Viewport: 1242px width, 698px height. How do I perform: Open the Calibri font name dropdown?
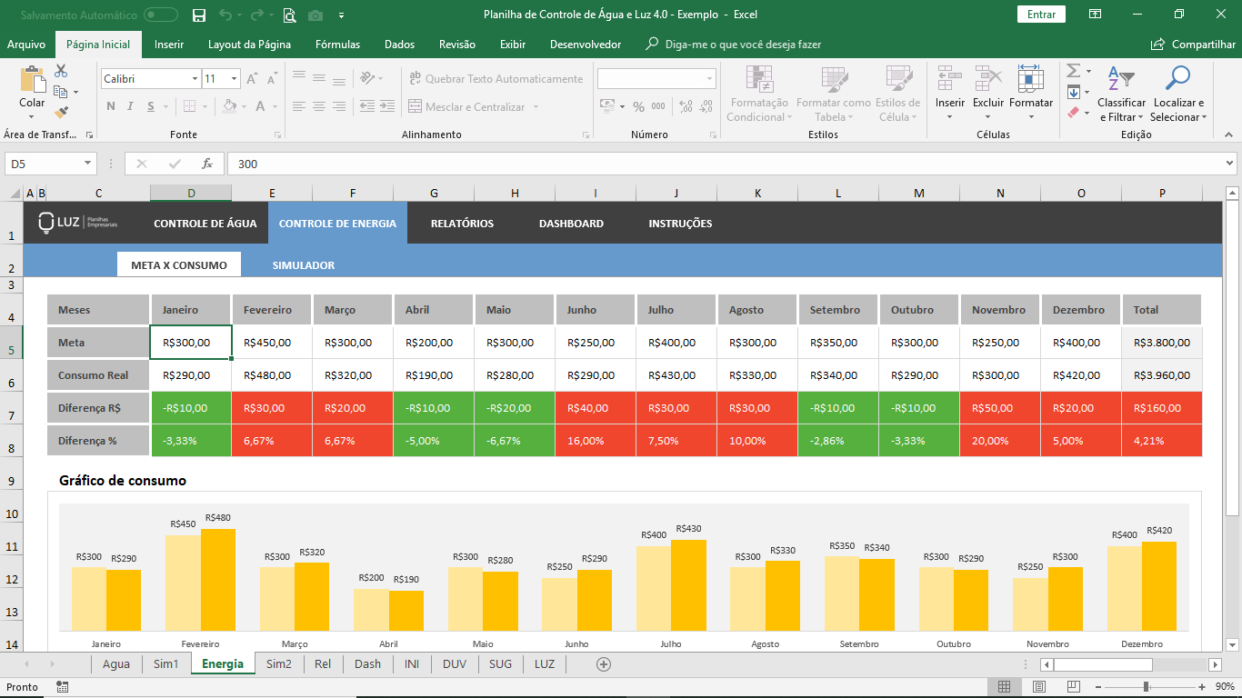pos(195,79)
